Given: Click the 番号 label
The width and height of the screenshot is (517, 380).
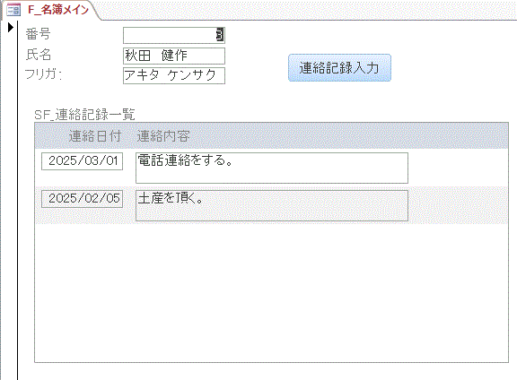Looking at the screenshot, I should pyautogui.click(x=39, y=34).
